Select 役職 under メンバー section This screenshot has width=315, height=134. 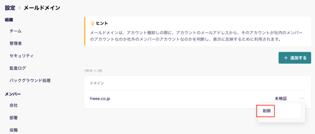(x=14, y=130)
